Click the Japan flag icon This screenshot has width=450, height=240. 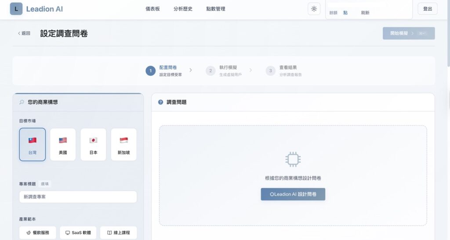93,140
